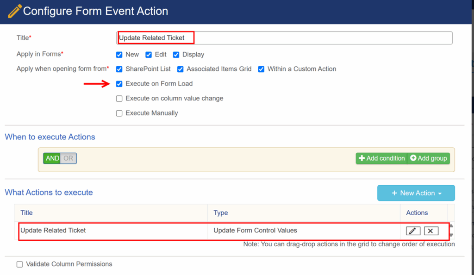Uncheck the Display form checkbox
The image size is (474, 275).
pyautogui.click(x=176, y=55)
